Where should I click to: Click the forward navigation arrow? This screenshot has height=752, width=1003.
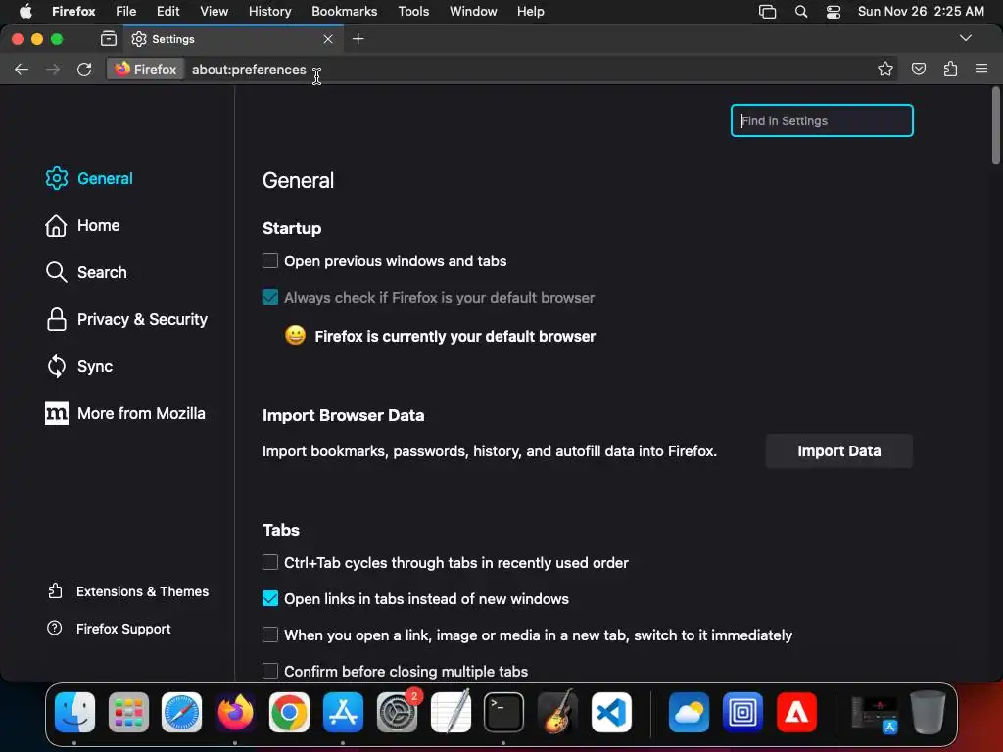pyautogui.click(x=53, y=70)
